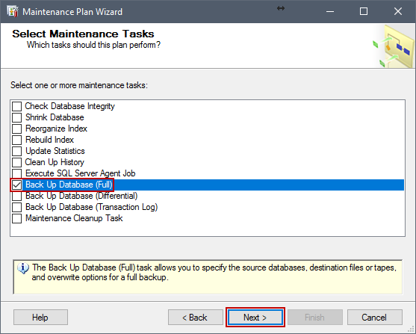The image size is (416, 334).
Task: Tick the Shrink Database checkbox
Action: [16, 117]
